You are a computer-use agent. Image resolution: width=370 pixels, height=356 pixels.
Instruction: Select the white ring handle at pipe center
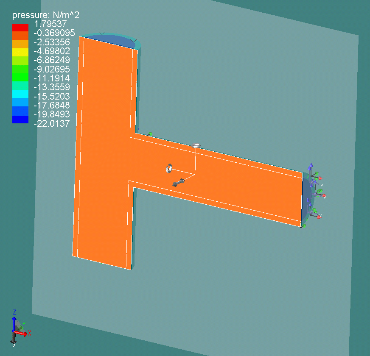pos(169,168)
